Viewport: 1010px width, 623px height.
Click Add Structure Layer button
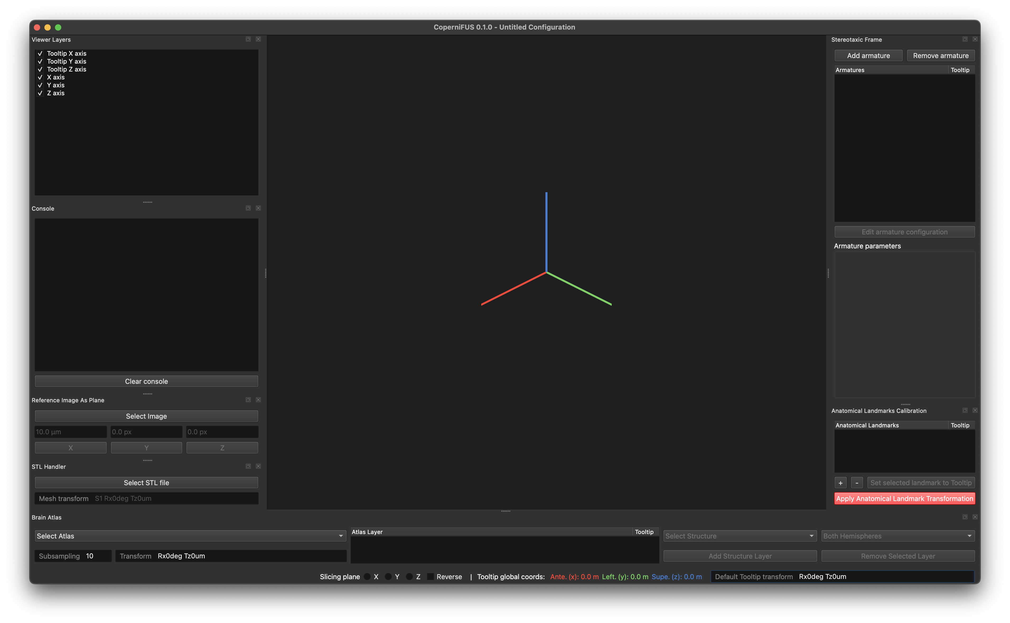pyautogui.click(x=740, y=556)
